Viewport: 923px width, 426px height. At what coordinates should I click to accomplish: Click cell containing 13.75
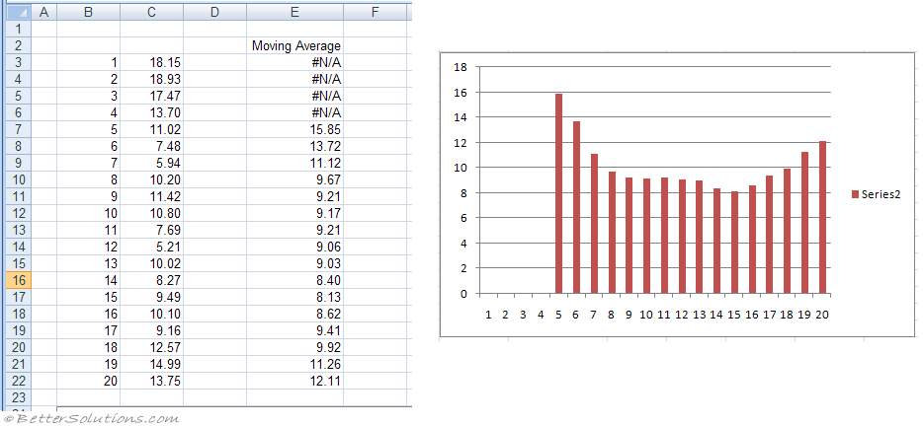[x=152, y=381]
